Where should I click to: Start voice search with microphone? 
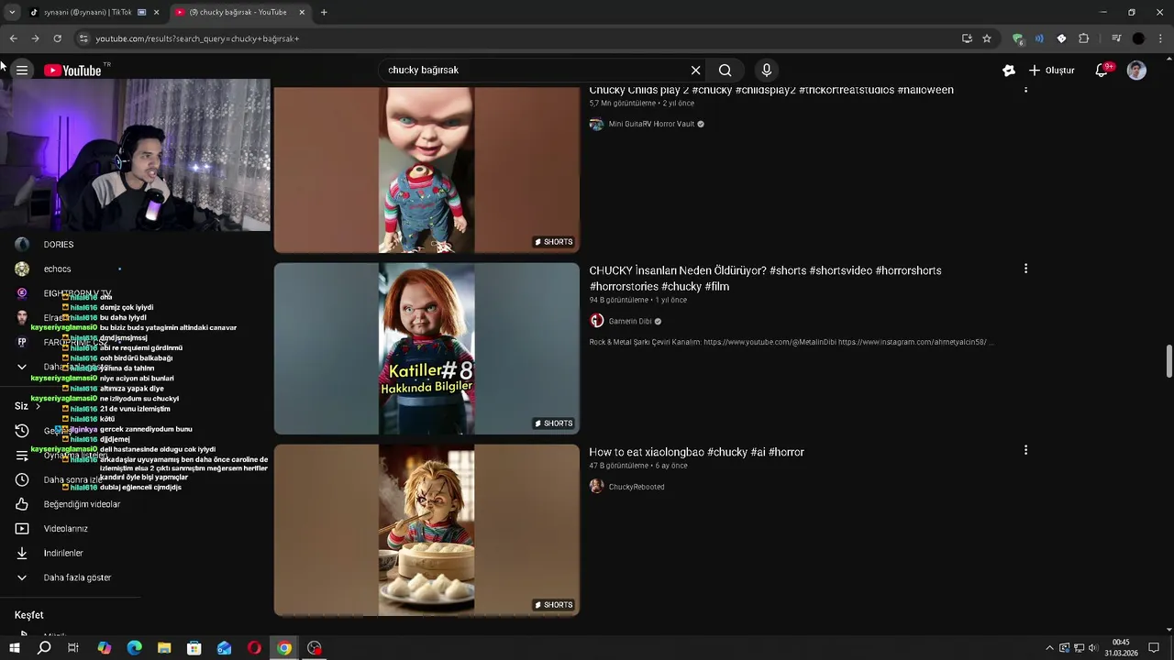[767, 71]
